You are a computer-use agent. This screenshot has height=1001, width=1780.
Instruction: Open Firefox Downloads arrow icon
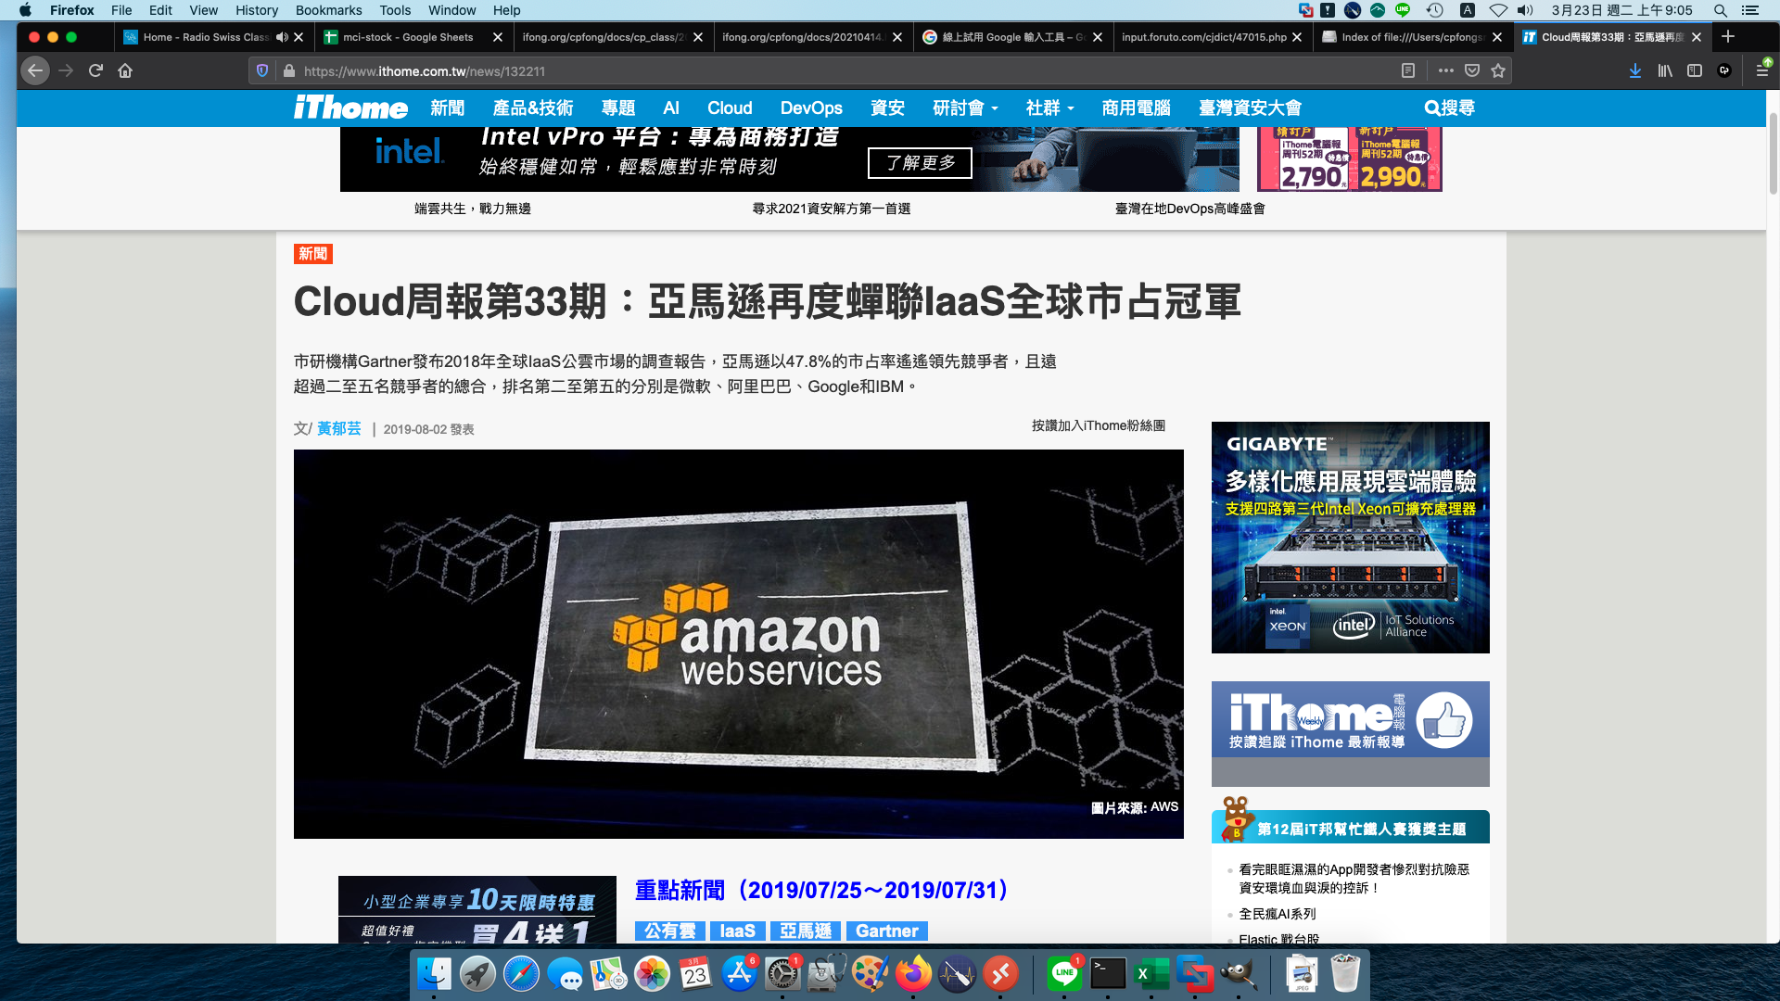(1635, 70)
